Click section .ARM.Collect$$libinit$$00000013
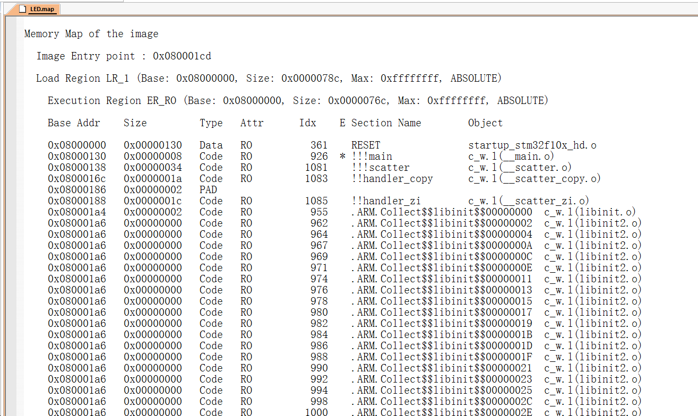 pos(442,290)
